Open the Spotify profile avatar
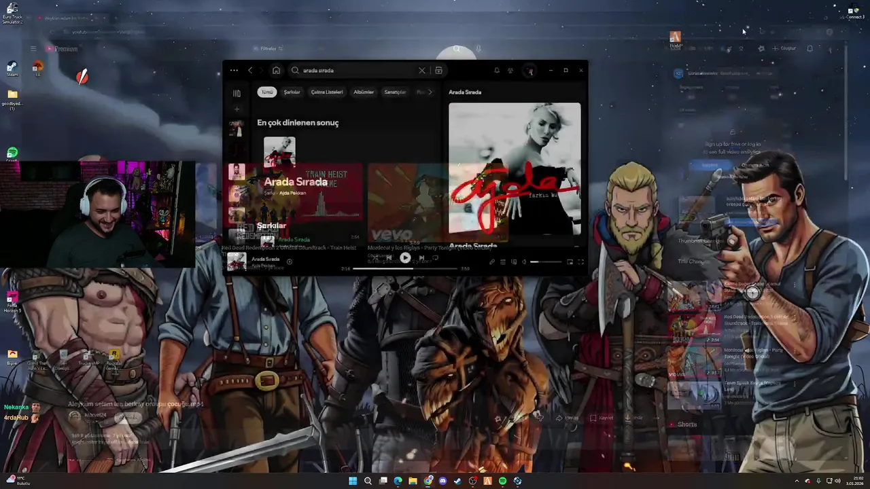870x489 pixels. 530,71
